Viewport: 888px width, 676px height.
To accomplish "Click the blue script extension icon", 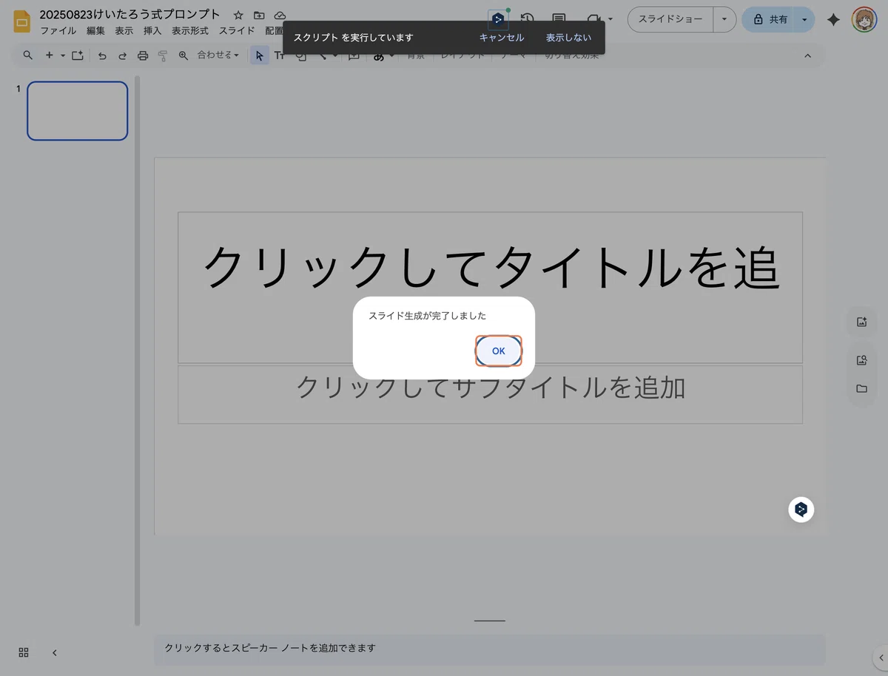I will (x=498, y=19).
